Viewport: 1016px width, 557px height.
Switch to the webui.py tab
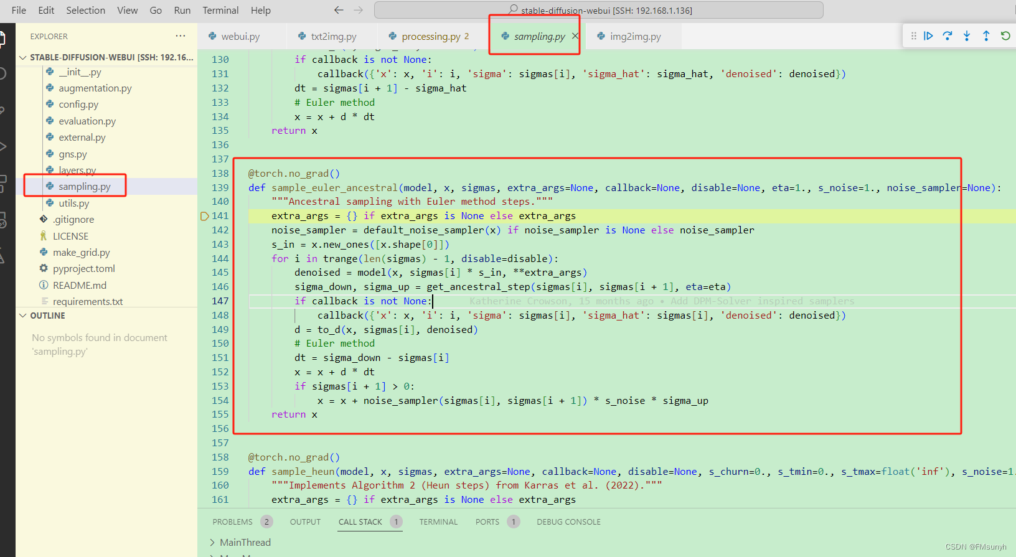coord(242,36)
